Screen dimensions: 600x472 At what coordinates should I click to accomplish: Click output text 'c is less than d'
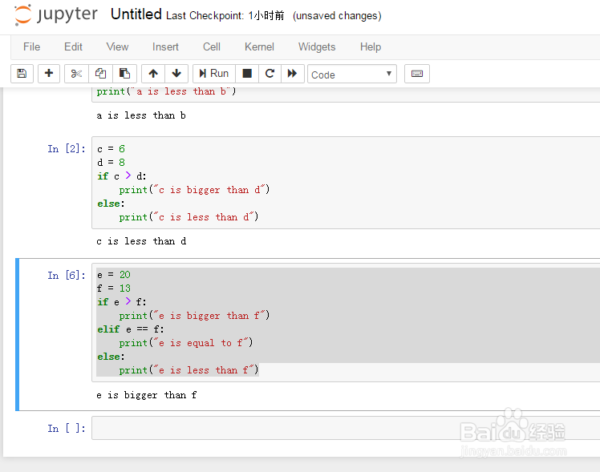142,241
